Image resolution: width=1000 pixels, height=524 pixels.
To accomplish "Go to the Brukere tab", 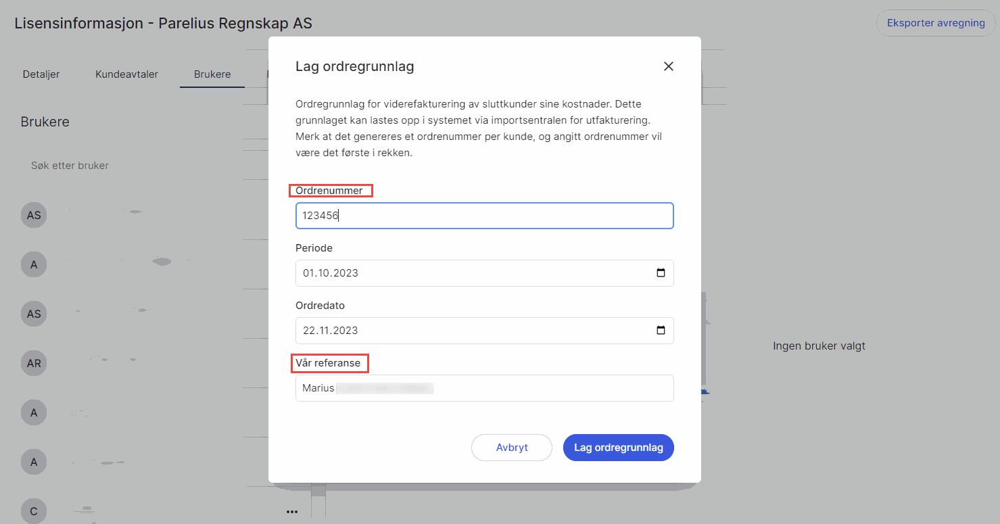I will [x=212, y=74].
